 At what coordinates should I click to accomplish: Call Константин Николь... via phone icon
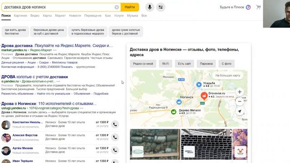pos(115,125)
